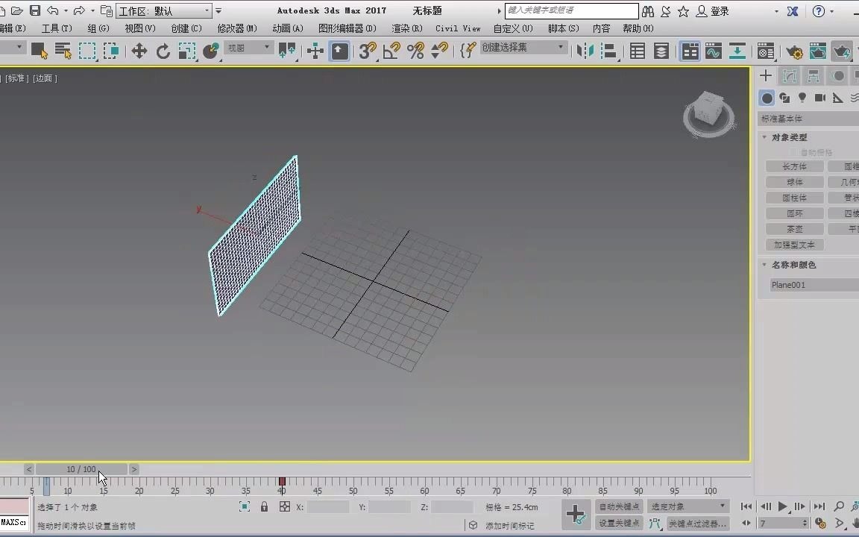Switch to the Shapes category icon
The image size is (859, 537).
(784, 98)
